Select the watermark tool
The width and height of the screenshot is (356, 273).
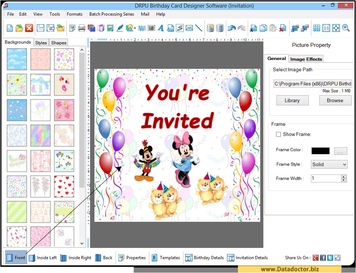click(x=142, y=28)
